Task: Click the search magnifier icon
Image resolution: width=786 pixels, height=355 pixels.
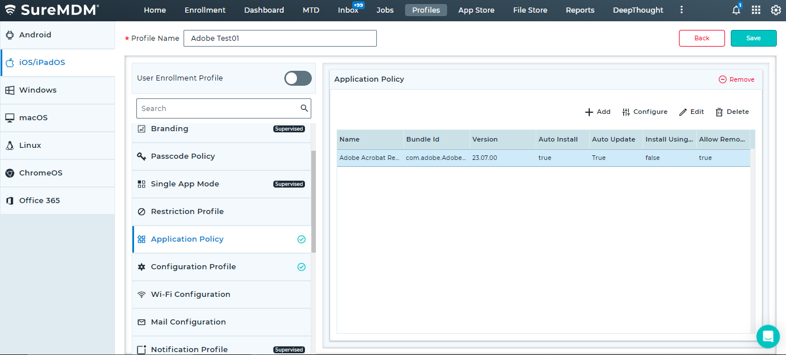Action: click(304, 108)
